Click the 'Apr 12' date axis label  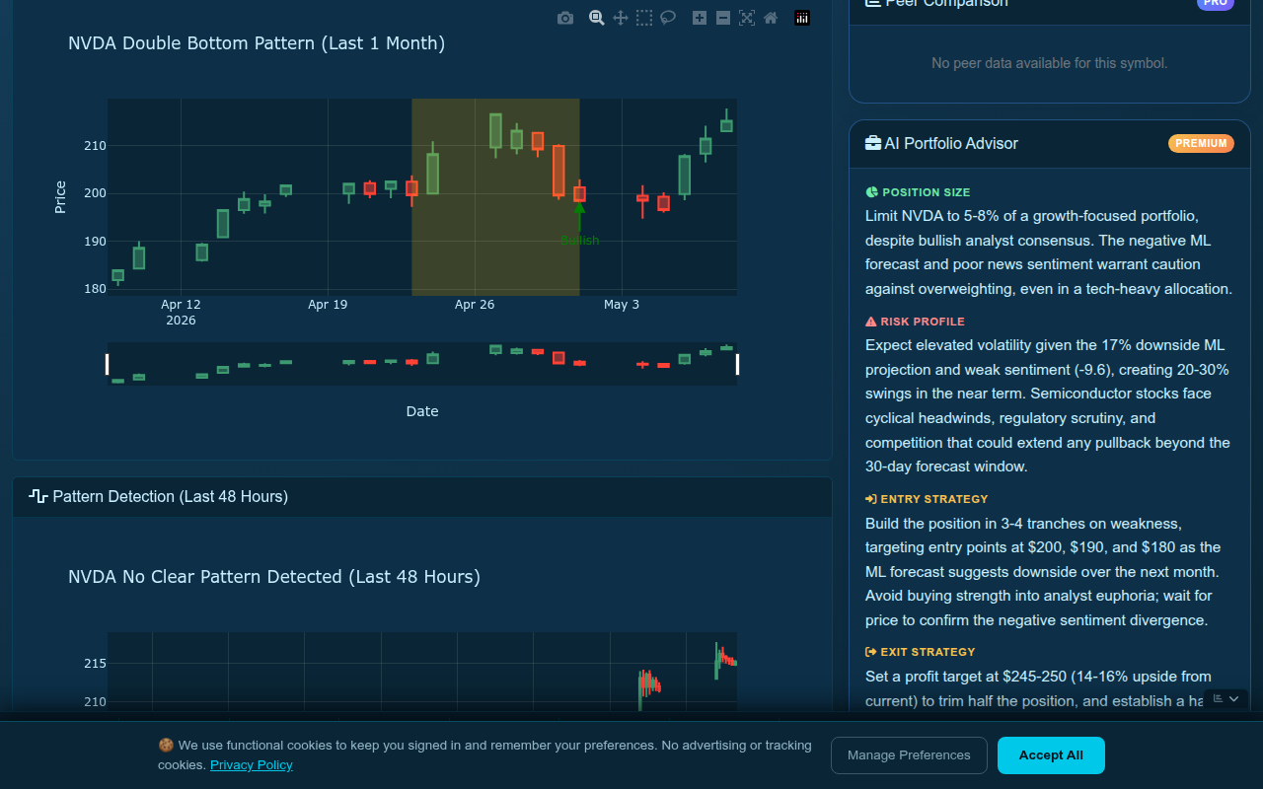pyautogui.click(x=181, y=305)
